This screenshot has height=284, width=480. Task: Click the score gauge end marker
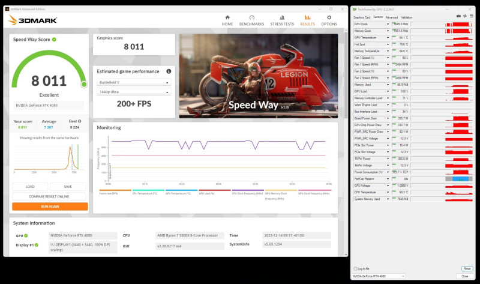point(84,84)
